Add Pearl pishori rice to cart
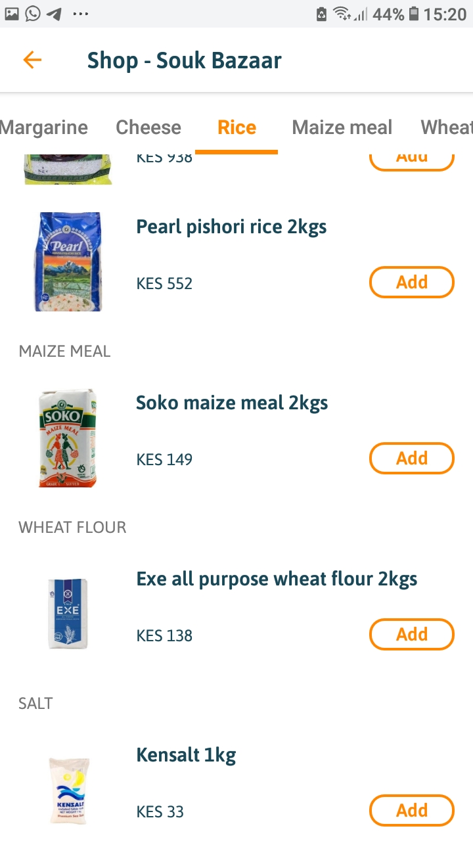The width and height of the screenshot is (473, 841). pos(412,283)
